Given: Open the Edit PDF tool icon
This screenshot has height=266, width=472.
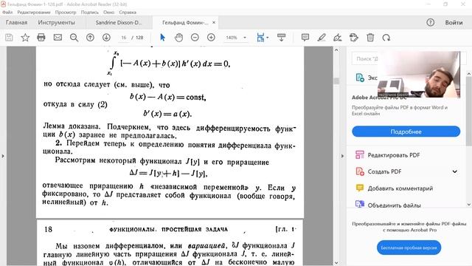Looking at the screenshot, I should (x=360, y=155).
